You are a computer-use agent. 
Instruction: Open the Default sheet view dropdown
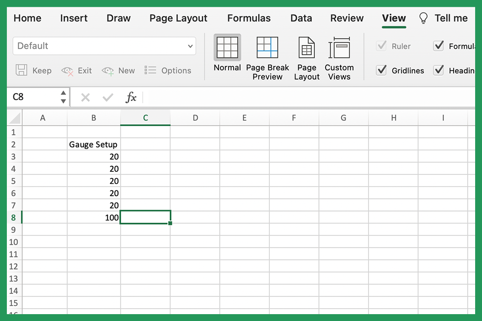tap(104, 46)
